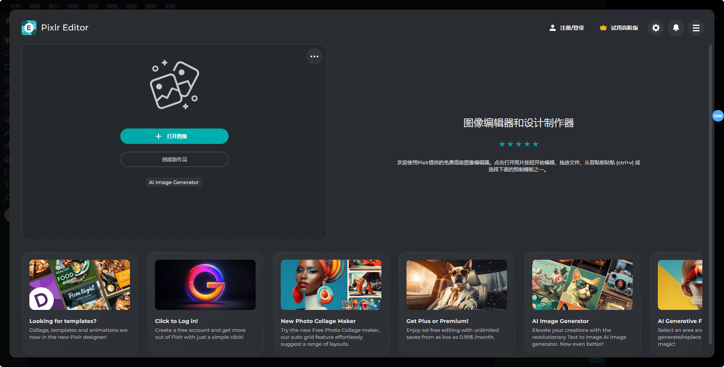Click the three-dots more options button

coord(314,57)
